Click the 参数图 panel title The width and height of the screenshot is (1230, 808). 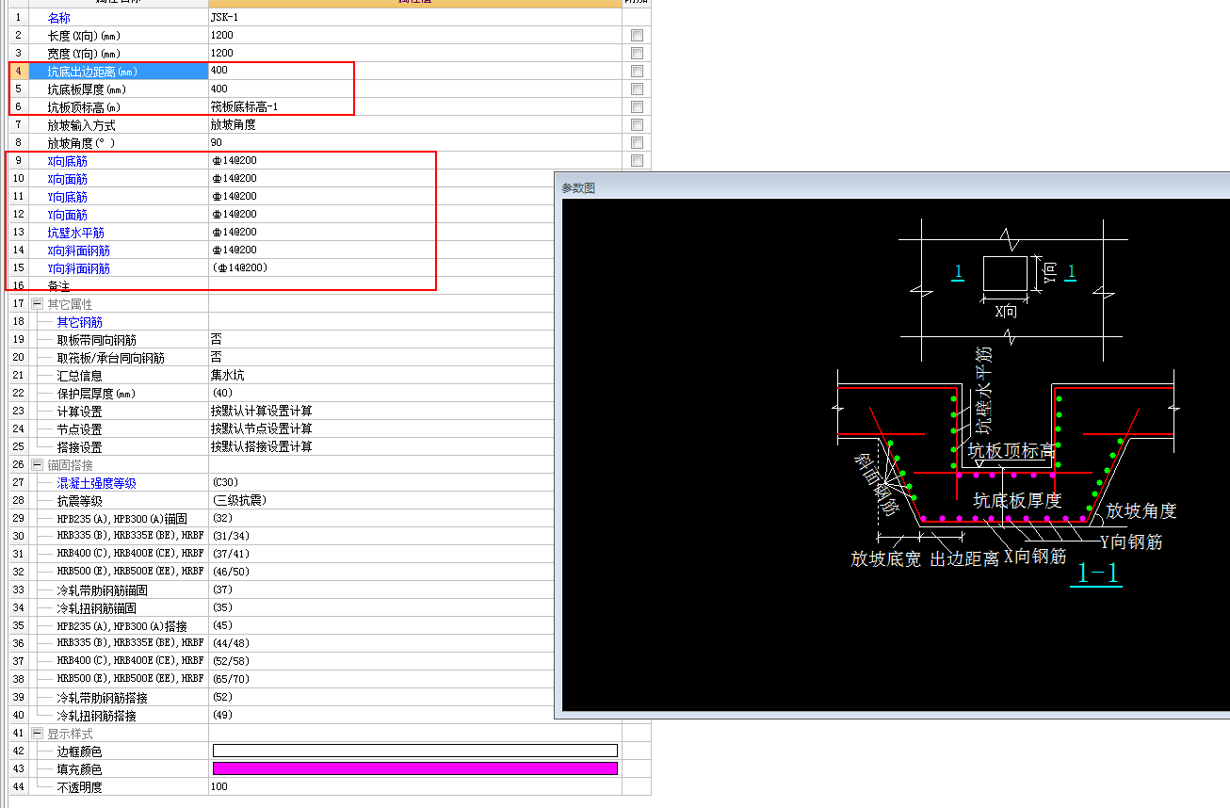pos(578,188)
